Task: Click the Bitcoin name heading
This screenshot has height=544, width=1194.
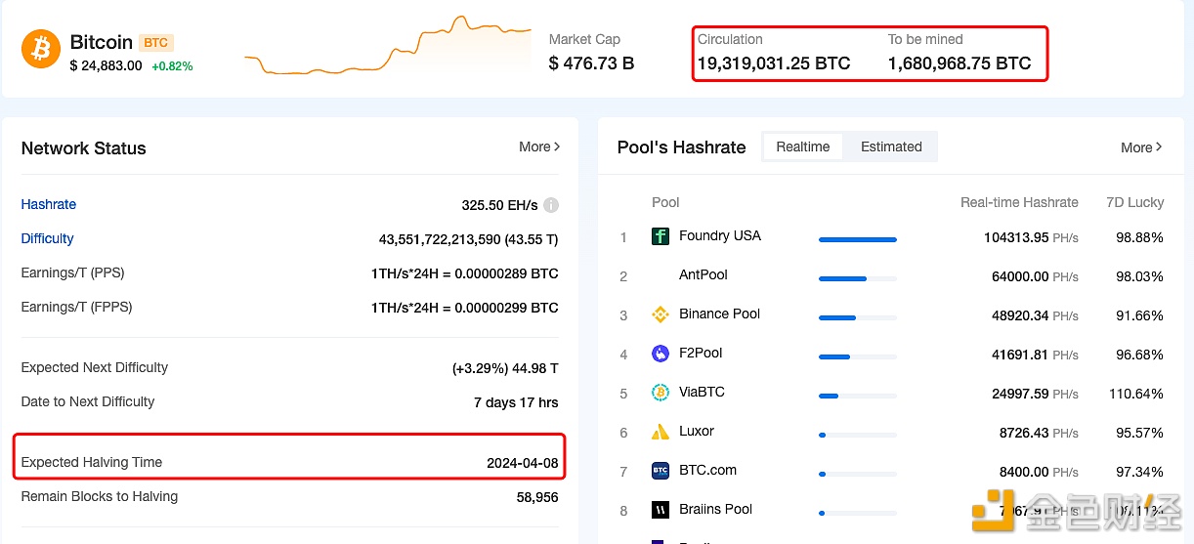Action: pos(102,42)
